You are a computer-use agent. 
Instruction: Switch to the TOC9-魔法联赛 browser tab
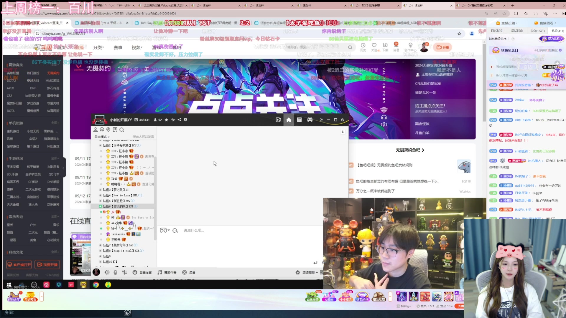pyautogui.click(x=374, y=5)
